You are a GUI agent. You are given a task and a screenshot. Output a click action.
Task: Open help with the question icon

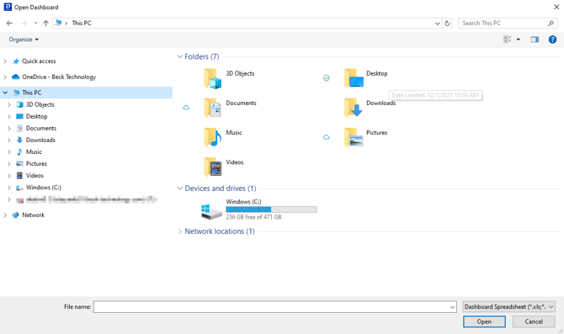coord(552,40)
